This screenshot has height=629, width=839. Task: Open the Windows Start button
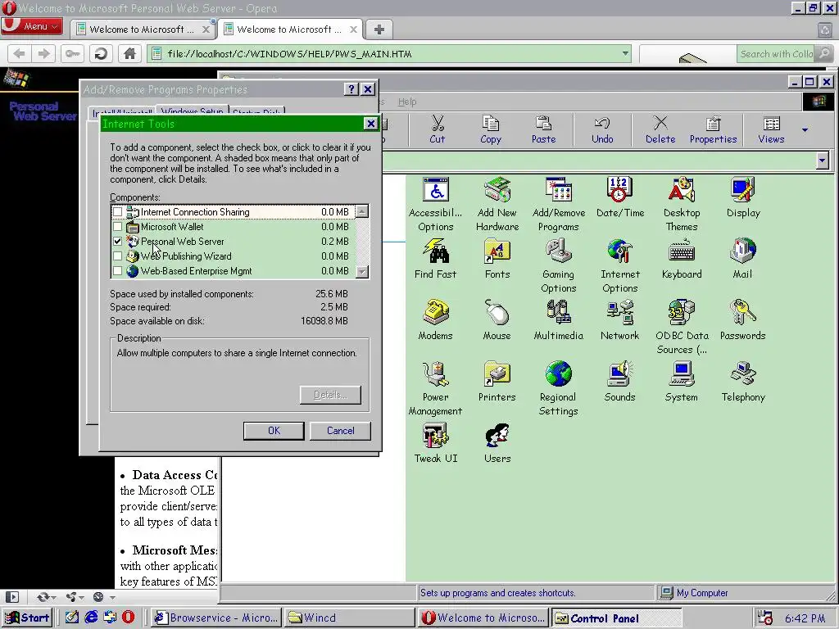tap(28, 618)
